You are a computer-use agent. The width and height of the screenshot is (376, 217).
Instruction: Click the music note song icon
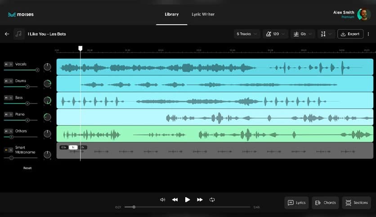[x=19, y=34]
